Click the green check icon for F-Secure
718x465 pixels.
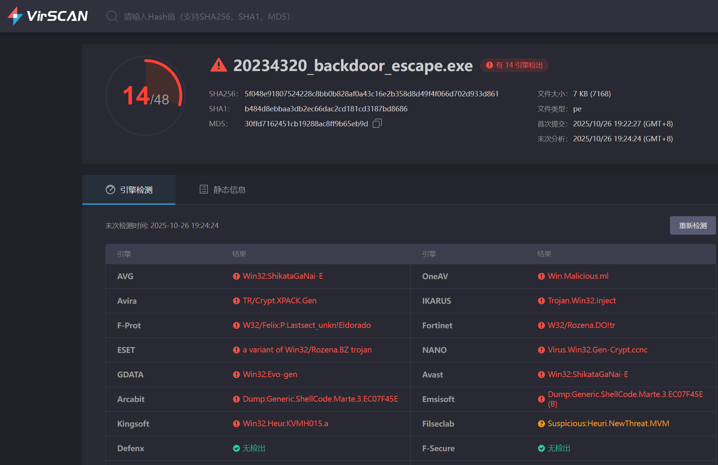(541, 448)
